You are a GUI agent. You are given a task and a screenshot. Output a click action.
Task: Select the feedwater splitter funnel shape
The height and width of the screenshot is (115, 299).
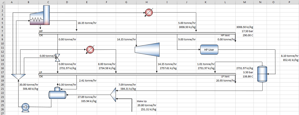(x=18, y=77)
